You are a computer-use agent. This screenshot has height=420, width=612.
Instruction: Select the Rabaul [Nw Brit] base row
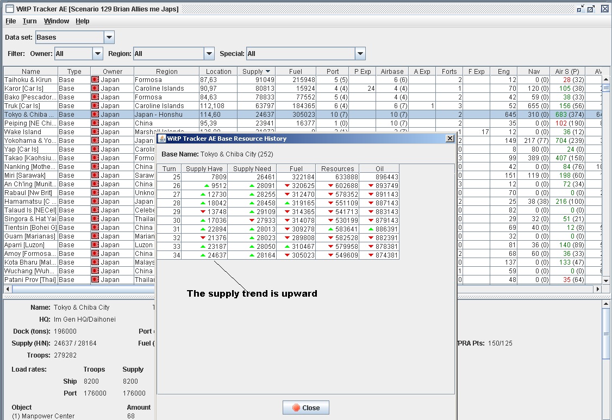pyautogui.click(x=79, y=193)
